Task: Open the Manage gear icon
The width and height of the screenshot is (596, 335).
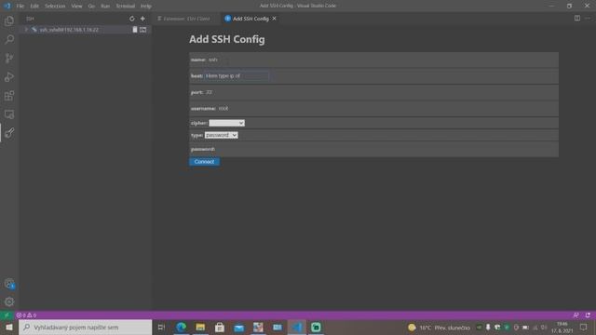Action: pyautogui.click(x=9, y=301)
